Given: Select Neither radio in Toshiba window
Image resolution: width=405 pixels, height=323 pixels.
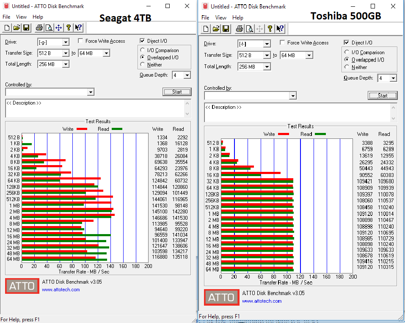Looking at the screenshot, I should pyautogui.click(x=347, y=67).
